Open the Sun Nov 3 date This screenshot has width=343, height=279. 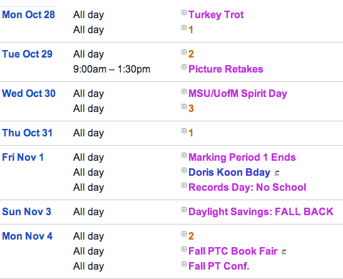click(27, 211)
